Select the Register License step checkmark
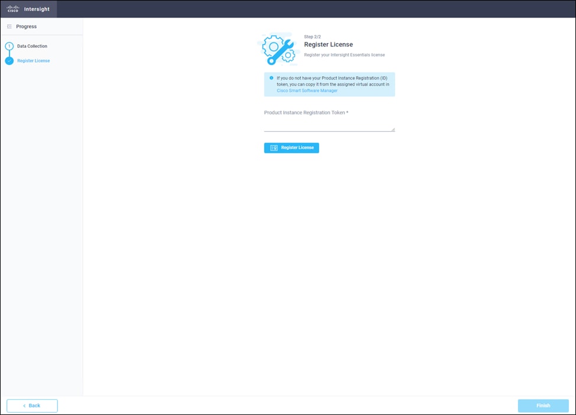Image resolution: width=576 pixels, height=415 pixels. [9, 61]
